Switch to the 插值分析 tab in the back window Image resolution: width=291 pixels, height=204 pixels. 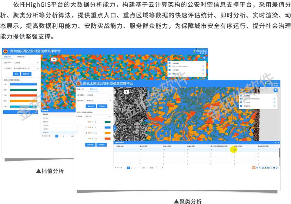(x=8, y=56)
